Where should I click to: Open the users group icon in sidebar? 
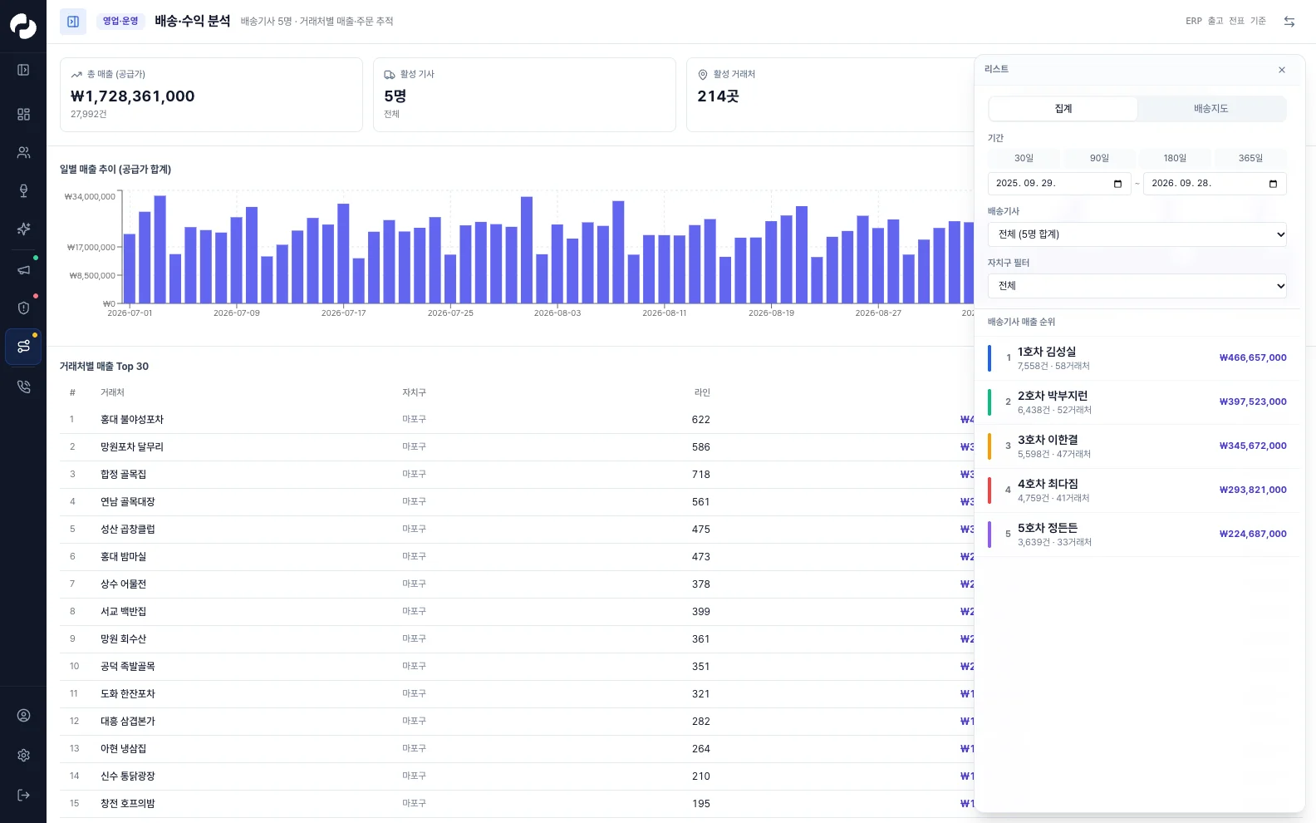click(x=23, y=152)
